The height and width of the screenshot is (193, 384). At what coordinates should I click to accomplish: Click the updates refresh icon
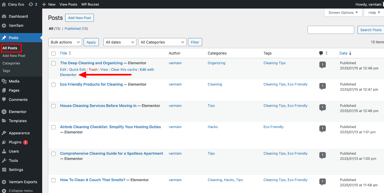click(31, 4)
